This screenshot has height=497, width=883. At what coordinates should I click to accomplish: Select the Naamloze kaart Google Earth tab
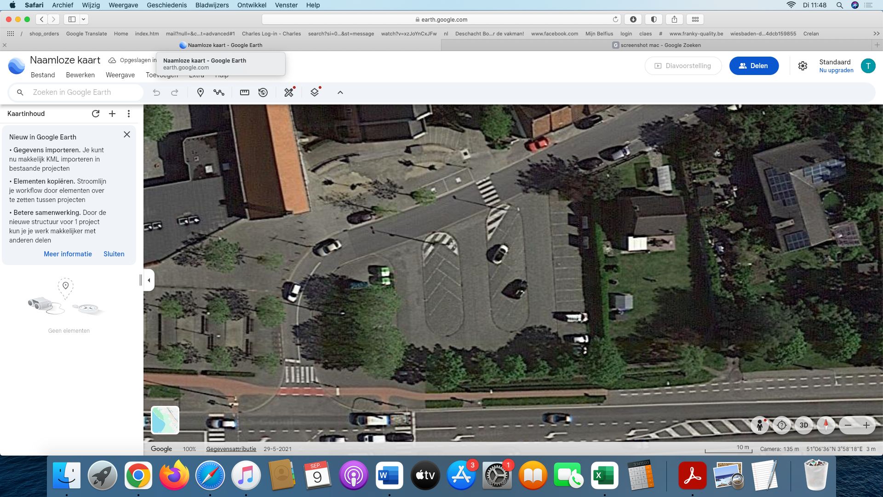pyautogui.click(x=220, y=45)
